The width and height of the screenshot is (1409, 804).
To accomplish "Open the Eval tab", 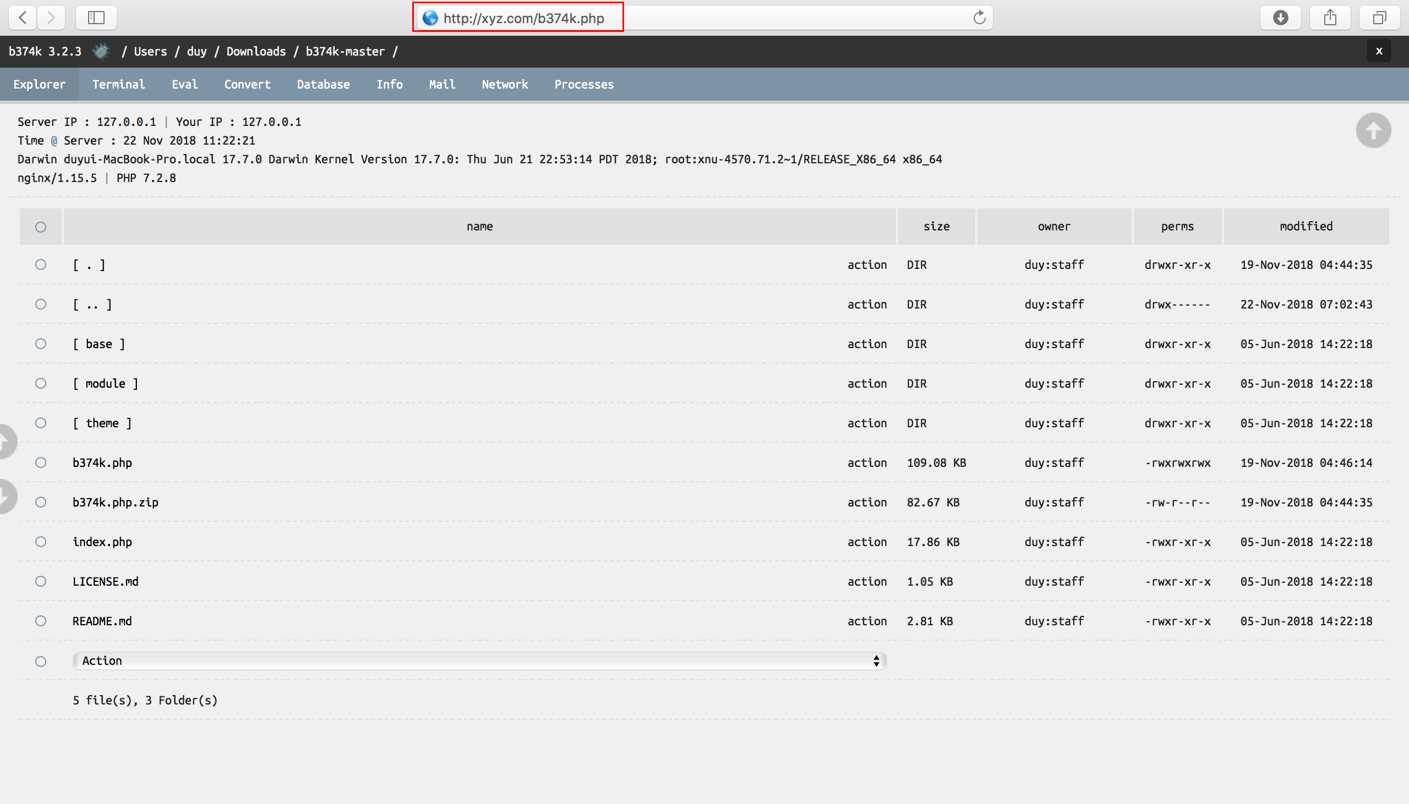I will [x=184, y=85].
